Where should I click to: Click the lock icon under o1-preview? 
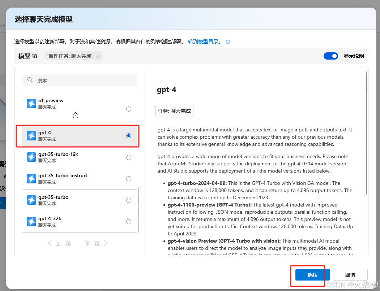point(75,115)
